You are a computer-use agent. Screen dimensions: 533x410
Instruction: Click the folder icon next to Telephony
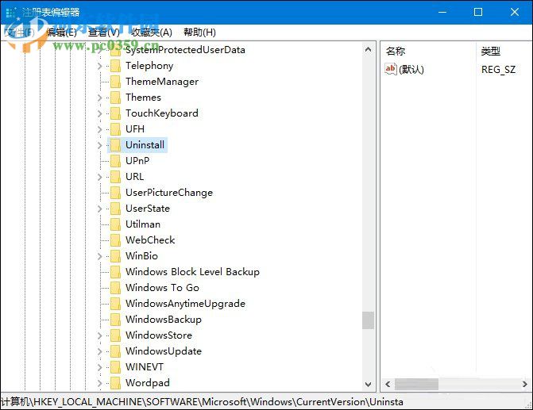(x=115, y=66)
